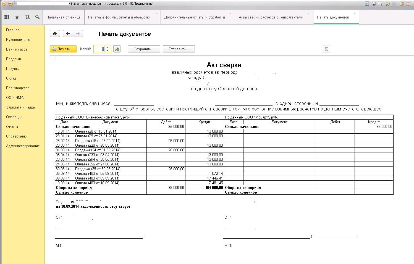Close the Печать документов tab
The image size is (414, 264).
coord(355,14)
